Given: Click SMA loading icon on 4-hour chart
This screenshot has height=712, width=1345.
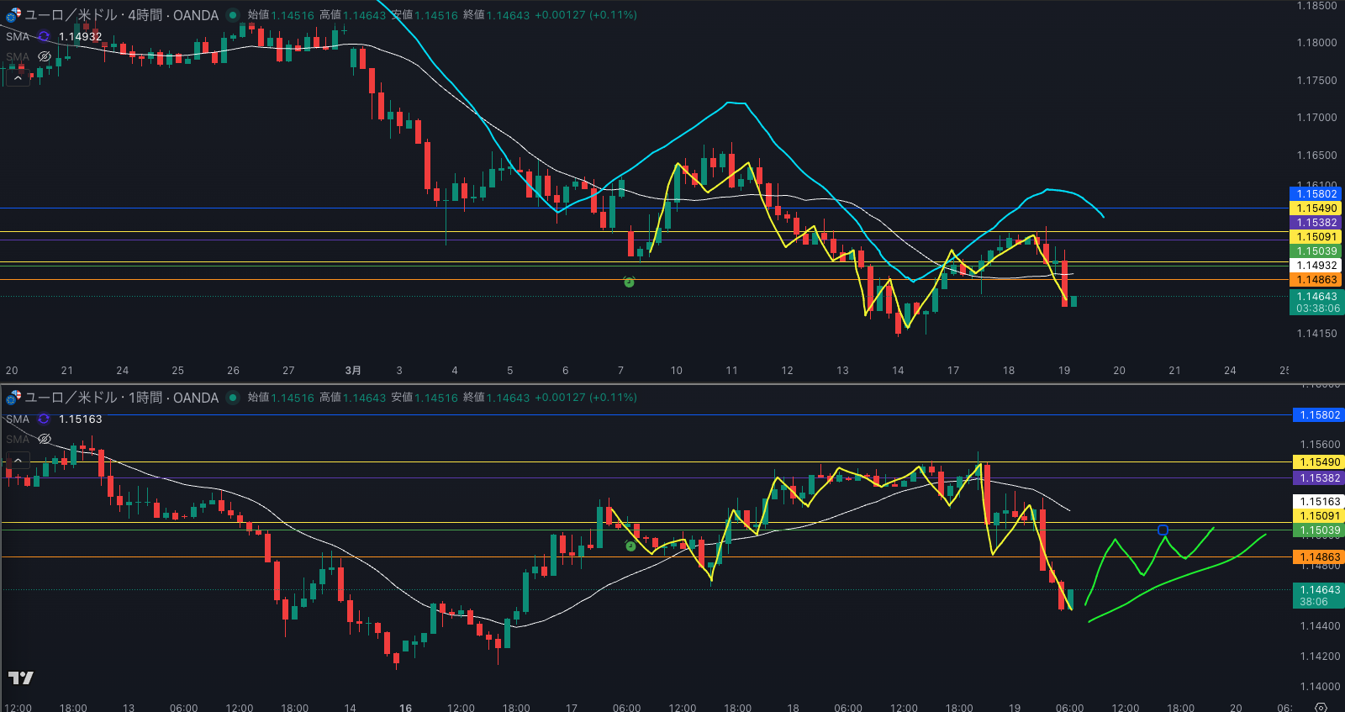Looking at the screenshot, I should click(44, 36).
